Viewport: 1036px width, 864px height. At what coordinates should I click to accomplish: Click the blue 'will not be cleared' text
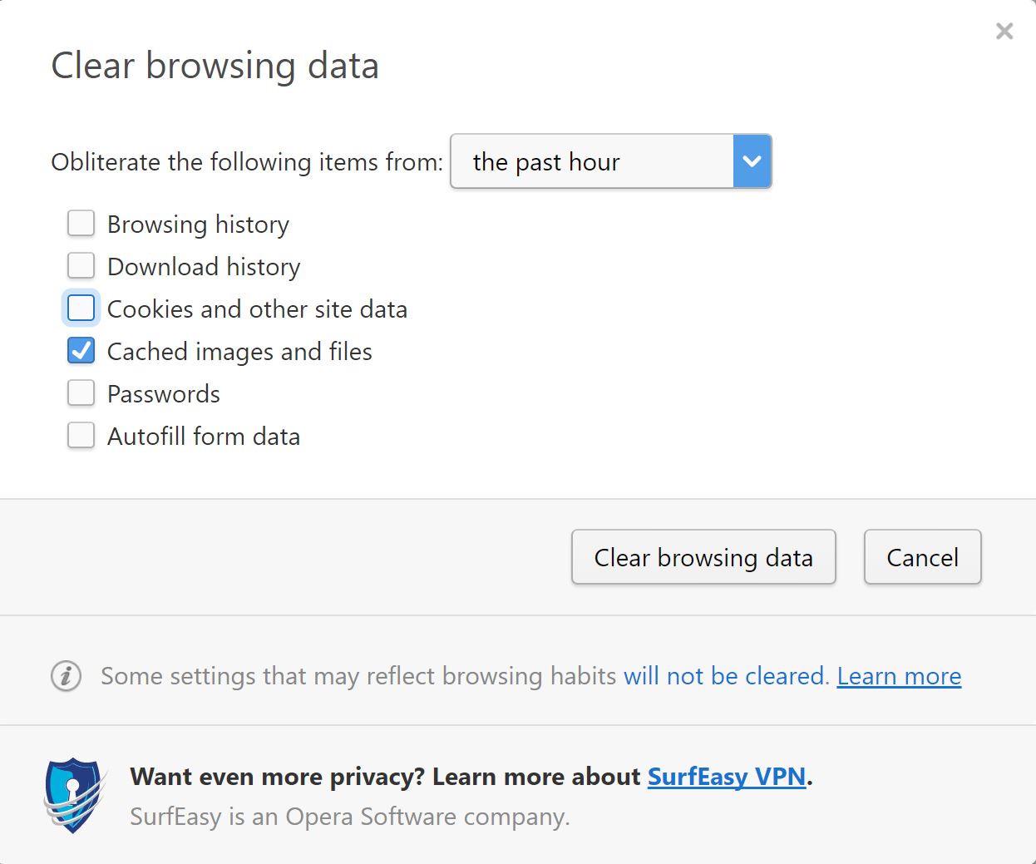[727, 676]
